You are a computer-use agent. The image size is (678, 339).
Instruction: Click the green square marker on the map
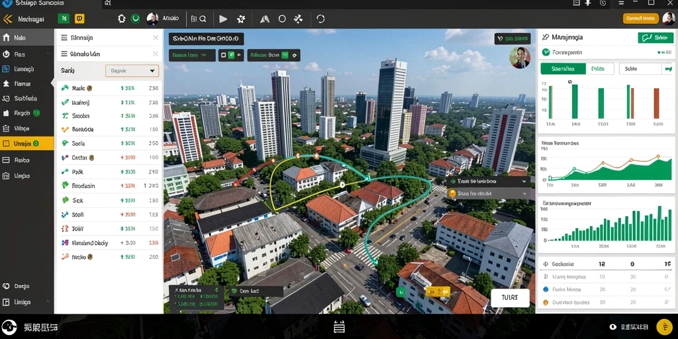[401, 293]
